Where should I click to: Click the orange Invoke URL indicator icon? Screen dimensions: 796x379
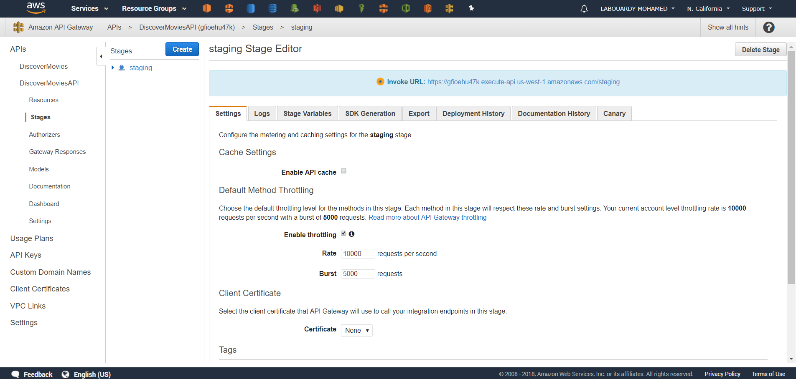pyautogui.click(x=380, y=82)
